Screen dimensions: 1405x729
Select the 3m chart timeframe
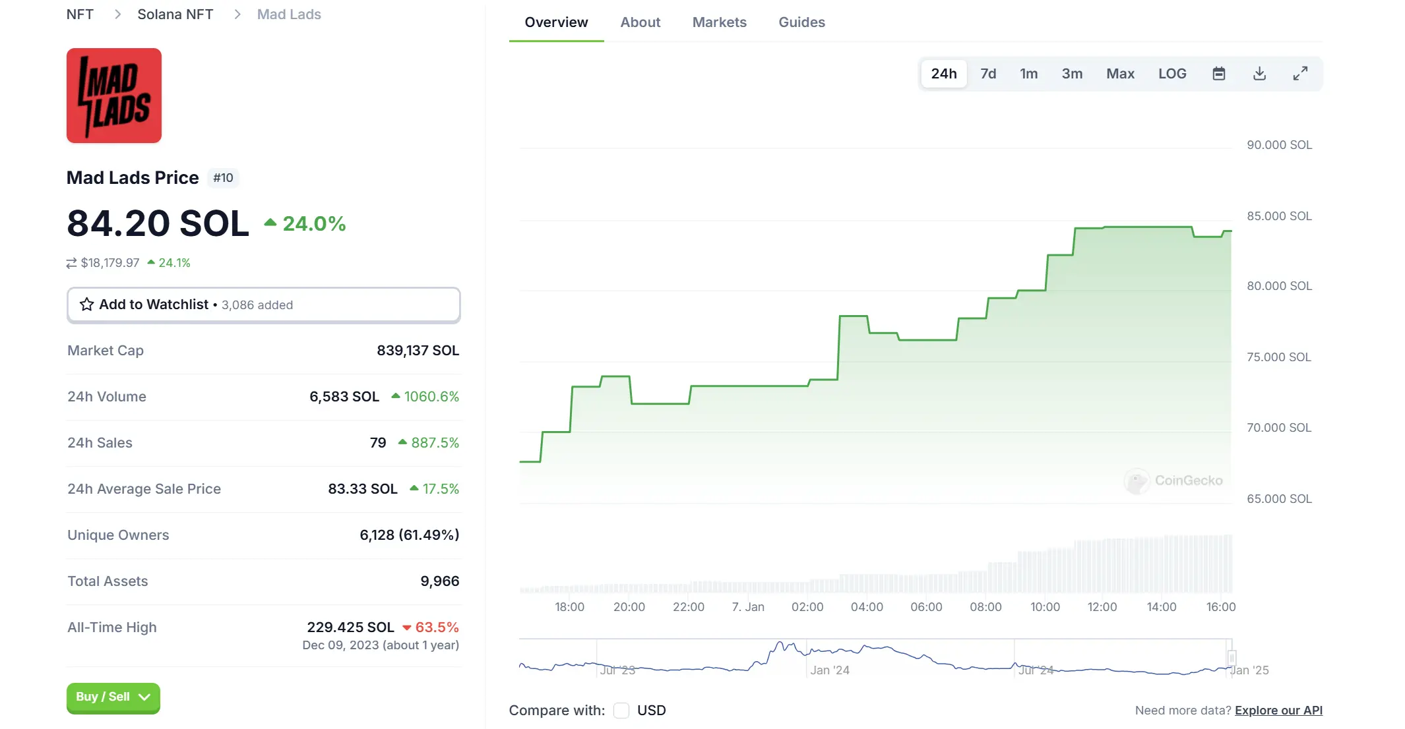pos(1072,73)
